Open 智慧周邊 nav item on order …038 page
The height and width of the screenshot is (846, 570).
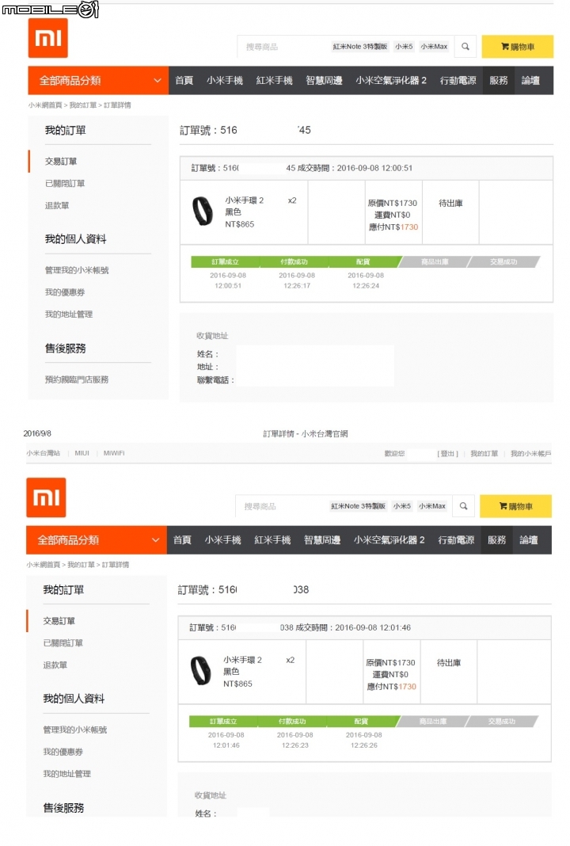(x=322, y=540)
